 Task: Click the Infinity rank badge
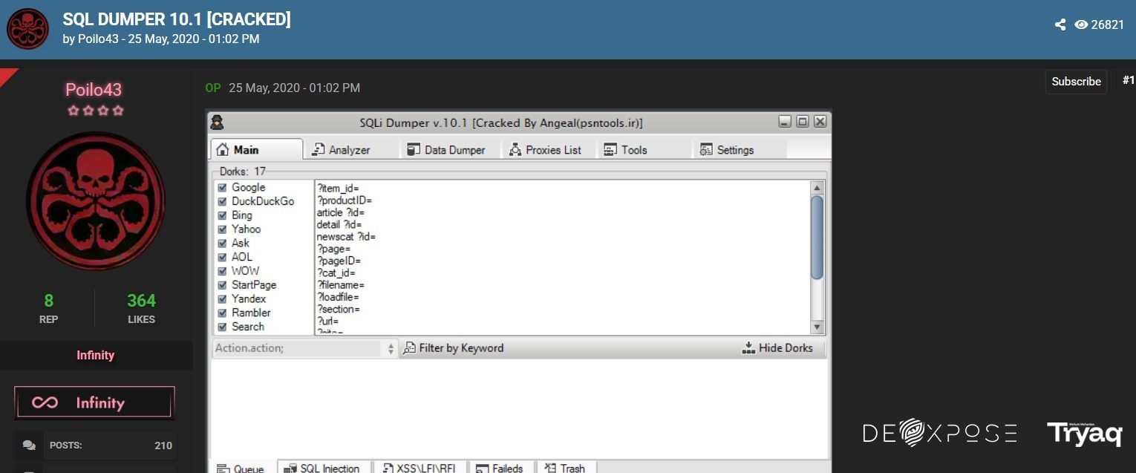pyautogui.click(x=94, y=402)
